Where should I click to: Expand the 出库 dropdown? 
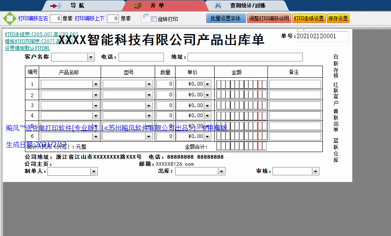(x=221, y=171)
